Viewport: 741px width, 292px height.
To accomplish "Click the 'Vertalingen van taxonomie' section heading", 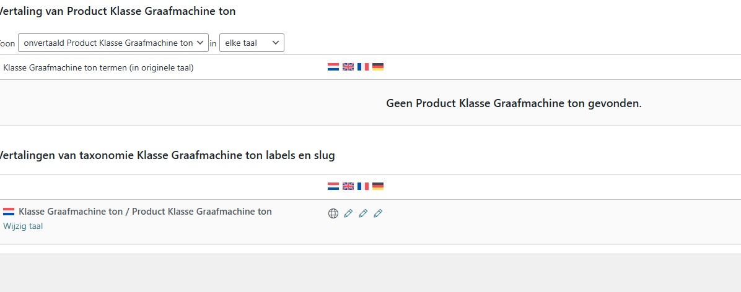I will click(x=166, y=155).
